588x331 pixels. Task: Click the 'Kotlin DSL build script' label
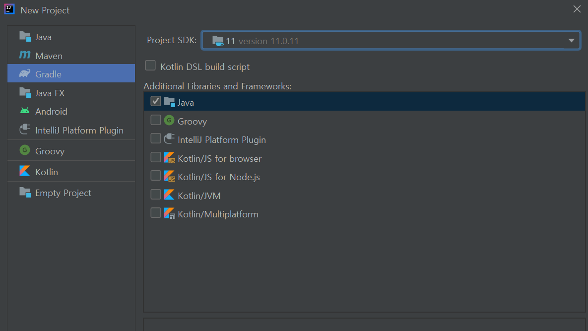pyautogui.click(x=205, y=66)
